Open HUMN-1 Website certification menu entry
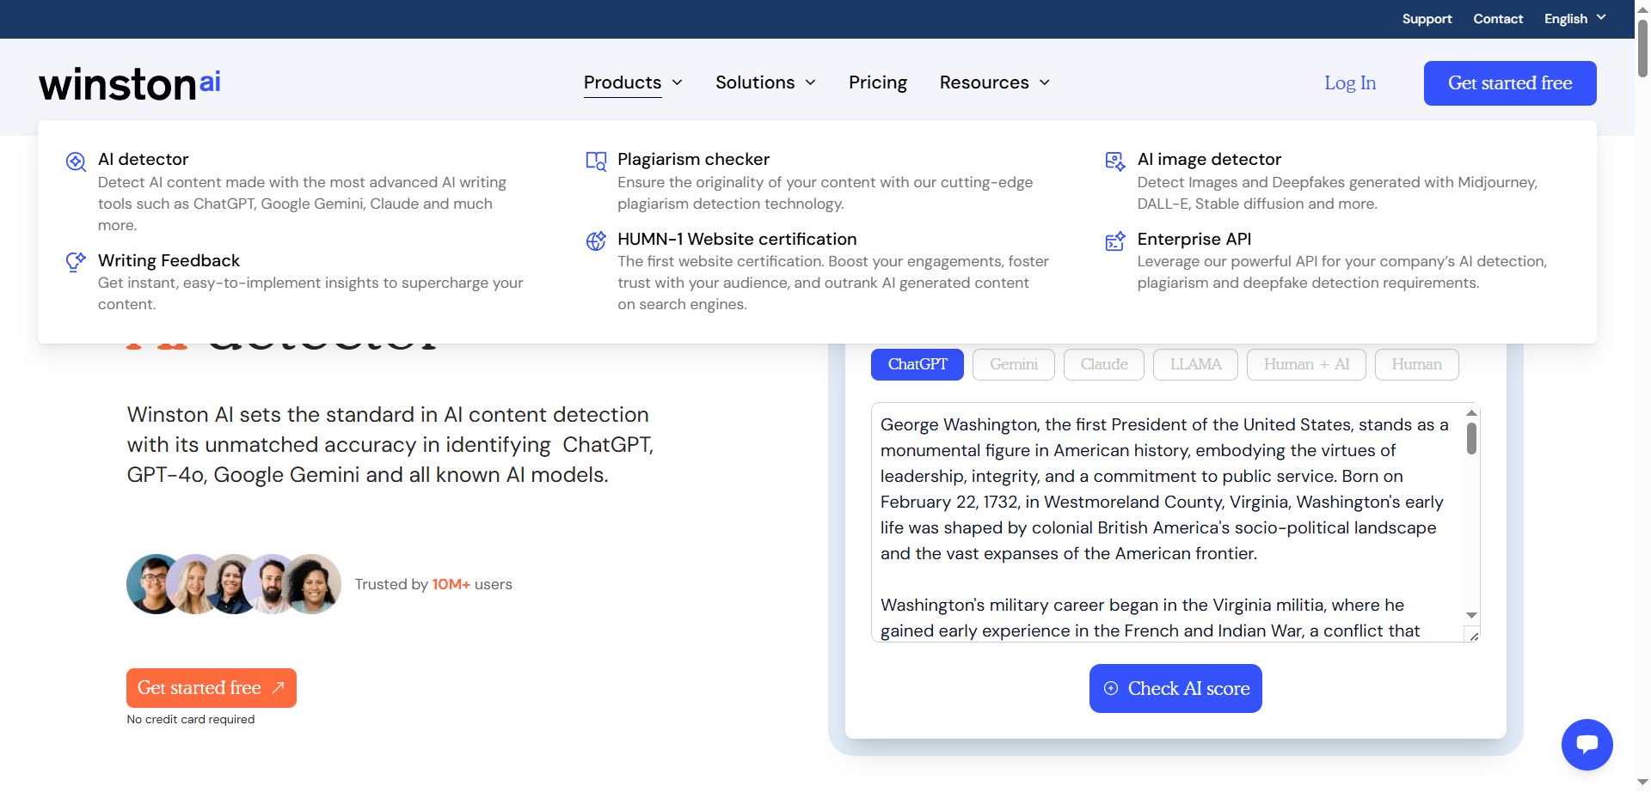The width and height of the screenshot is (1651, 792). pyautogui.click(x=737, y=239)
